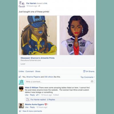Toggle Unlike on the post

[x=21, y=71]
